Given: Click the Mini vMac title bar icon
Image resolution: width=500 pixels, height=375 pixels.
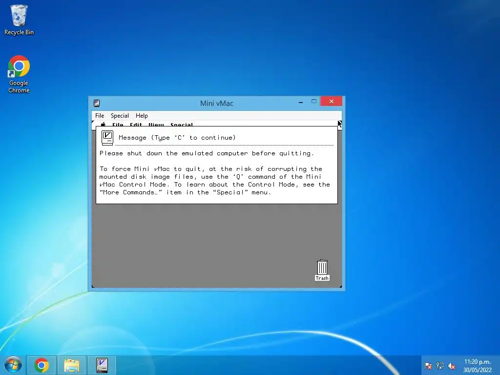Looking at the screenshot, I should coord(97,103).
